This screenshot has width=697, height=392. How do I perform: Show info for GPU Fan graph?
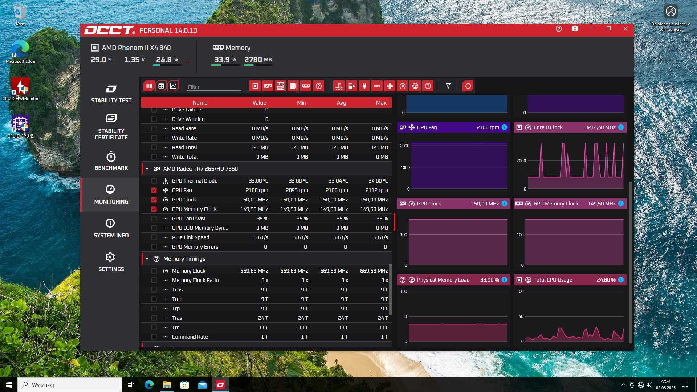pos(505,127)
